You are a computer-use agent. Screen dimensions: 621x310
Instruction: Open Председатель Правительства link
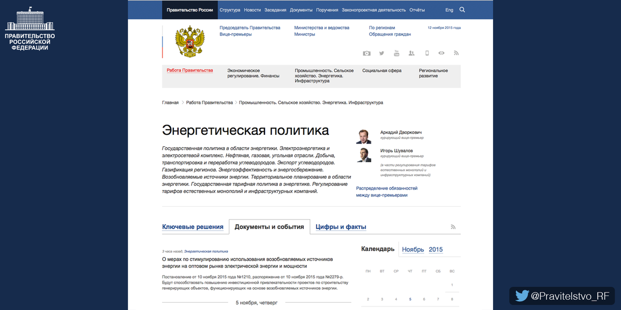pyautogui.click(x=250, y=28)
